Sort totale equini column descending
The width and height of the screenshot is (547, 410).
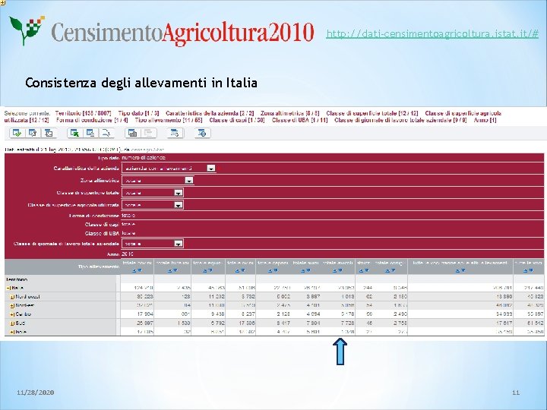(210, 270)
